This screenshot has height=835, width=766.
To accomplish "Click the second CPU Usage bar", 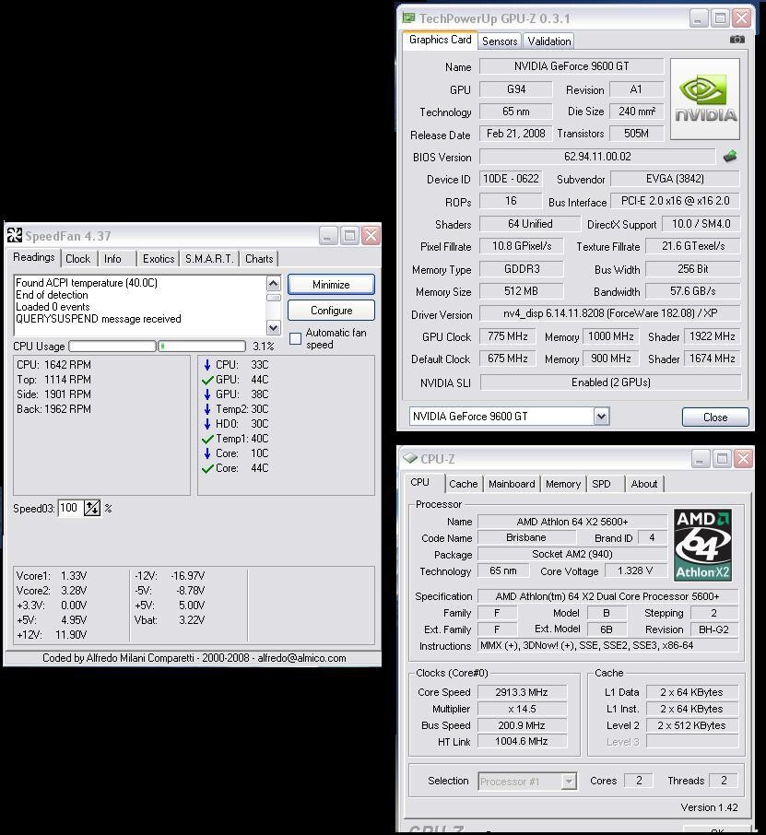I will point(202,347).
